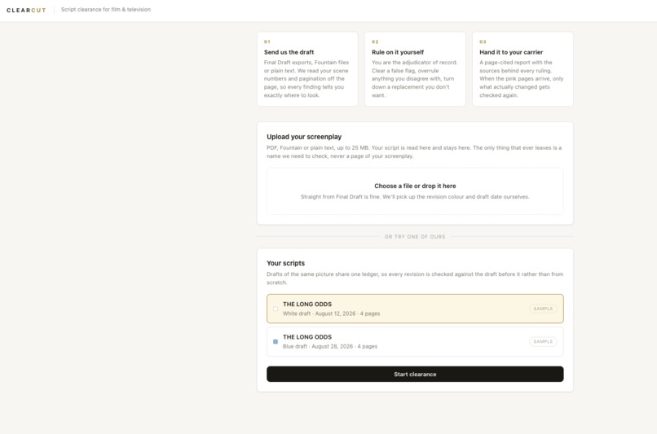Start clearance with the black button
The width and height of the screenshot is (657, 434).
[x=415, y=375]
